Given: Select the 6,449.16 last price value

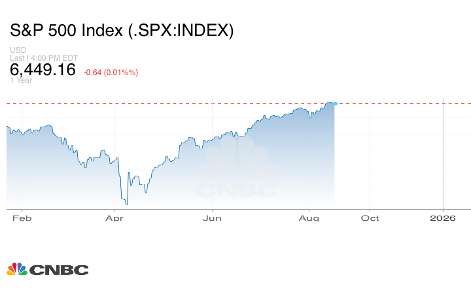Looking at the screenshot, I should [x=43, y=69].
